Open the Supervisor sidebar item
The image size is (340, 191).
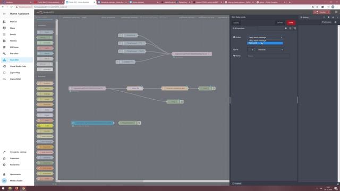tap(17, 158)
